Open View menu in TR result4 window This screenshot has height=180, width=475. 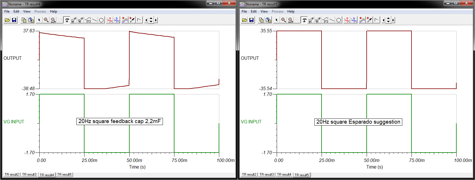[27, 11]
